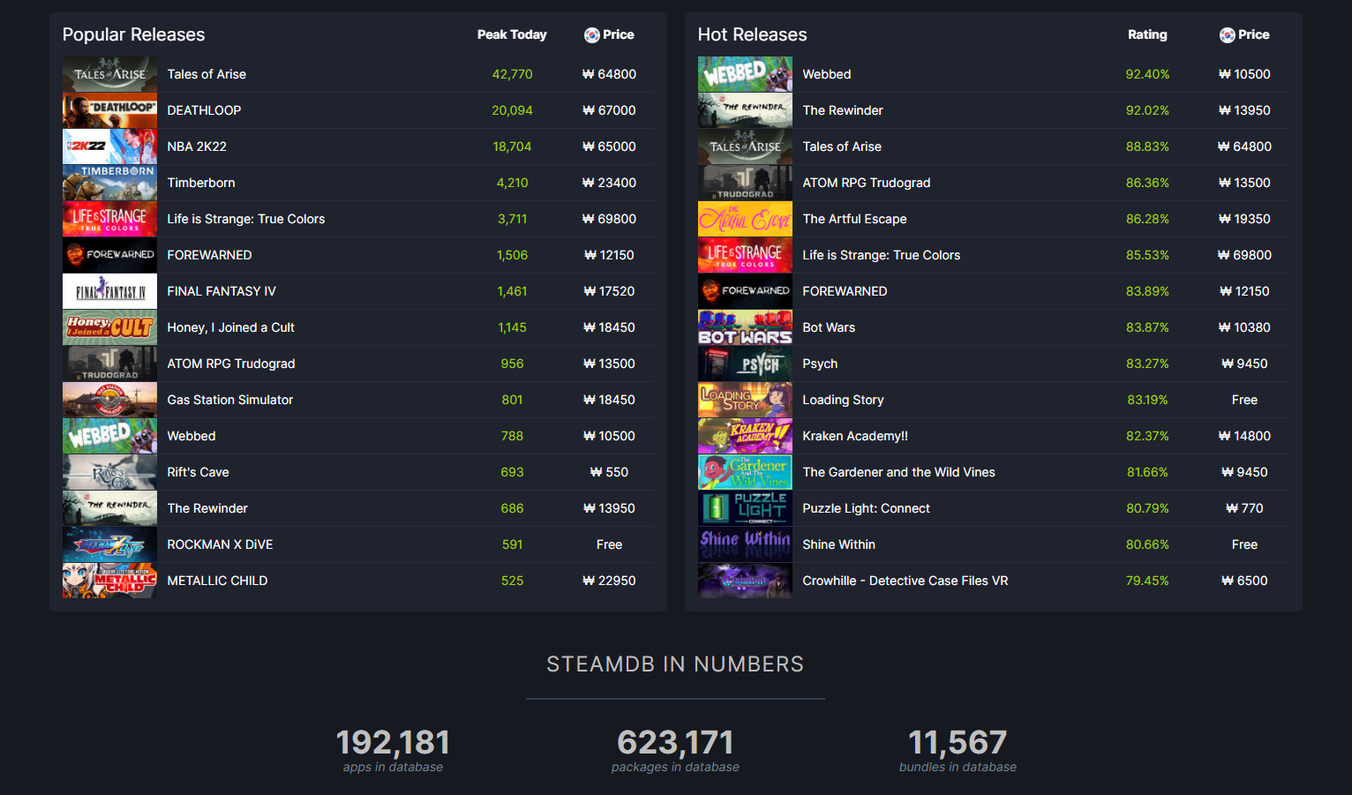Open the Shine Within title link
Viewport: 1352px width, 795px height.
tap(839, 544)
